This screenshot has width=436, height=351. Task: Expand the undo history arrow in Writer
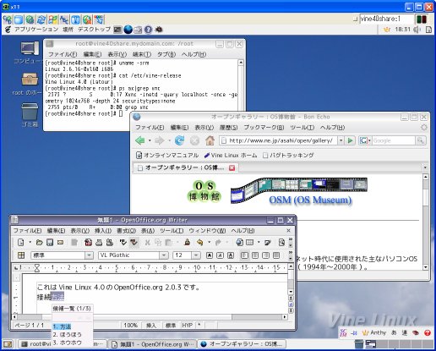[209, 242]
